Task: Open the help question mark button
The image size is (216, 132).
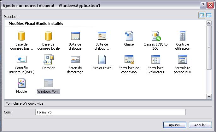Action: click(x=203, y=5)
